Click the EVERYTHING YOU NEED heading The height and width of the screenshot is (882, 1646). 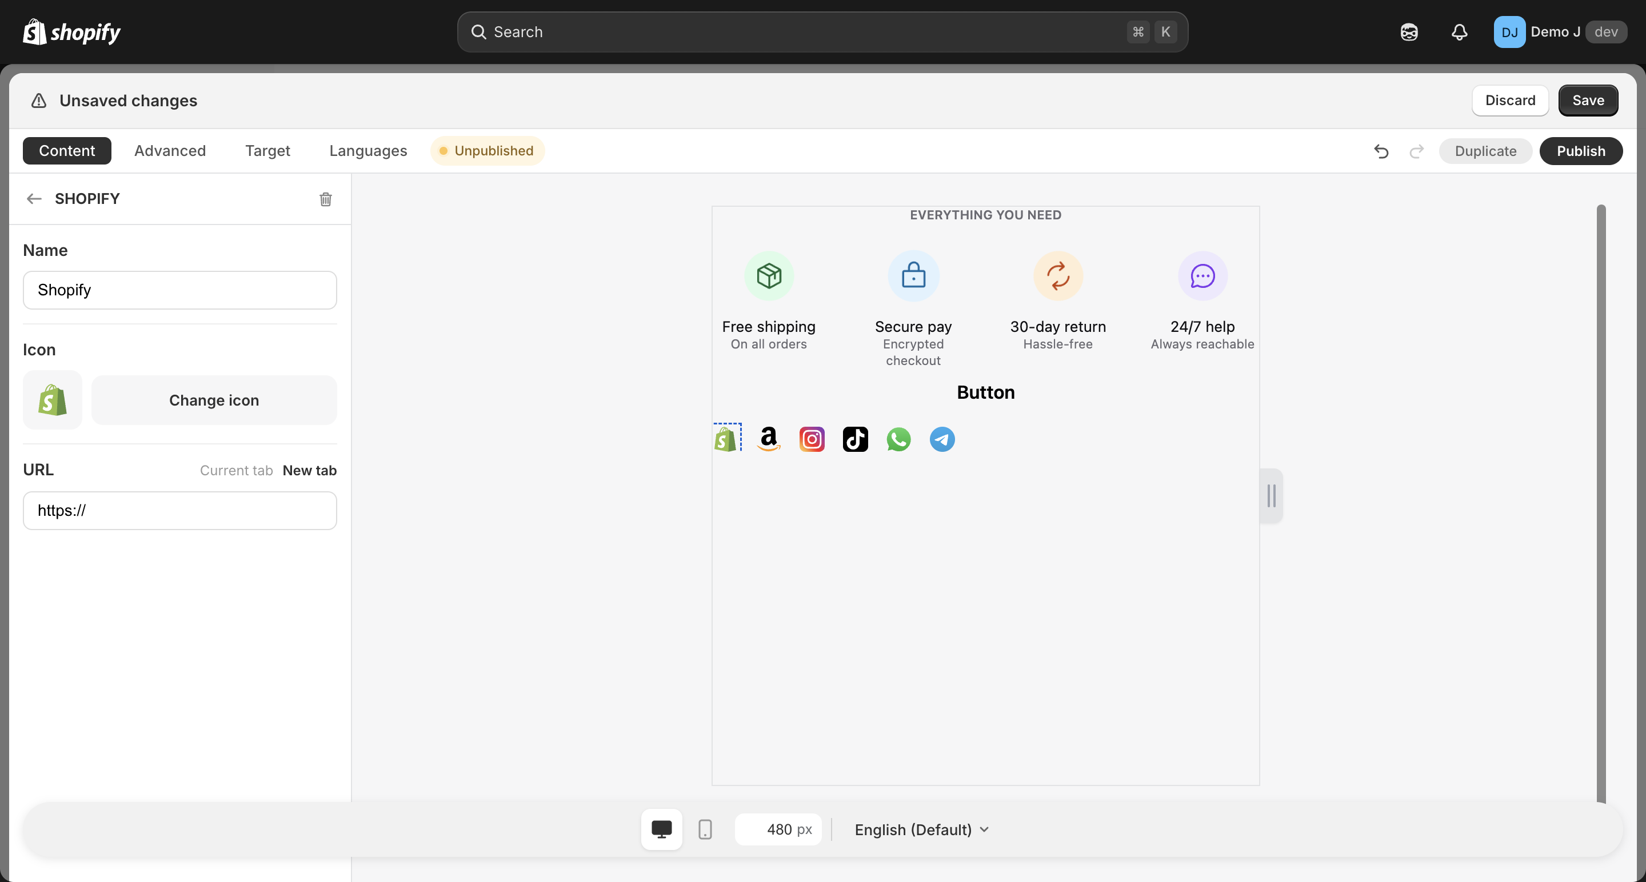click(985, 215)
